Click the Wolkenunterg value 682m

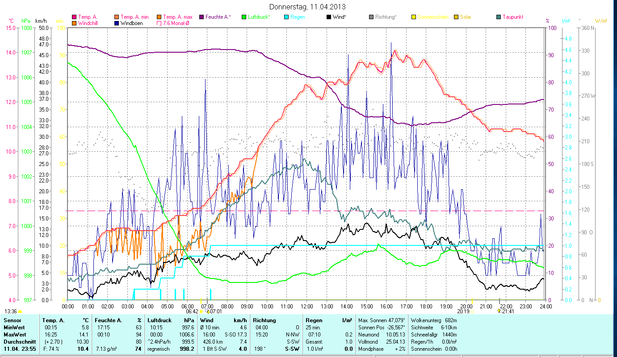(x=451, y=320)
